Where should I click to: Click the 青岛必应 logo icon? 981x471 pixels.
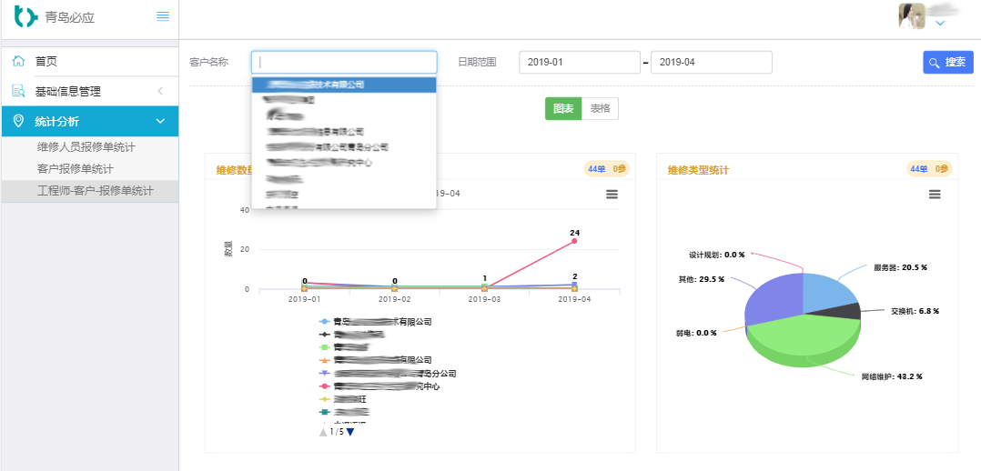[25, 16]
